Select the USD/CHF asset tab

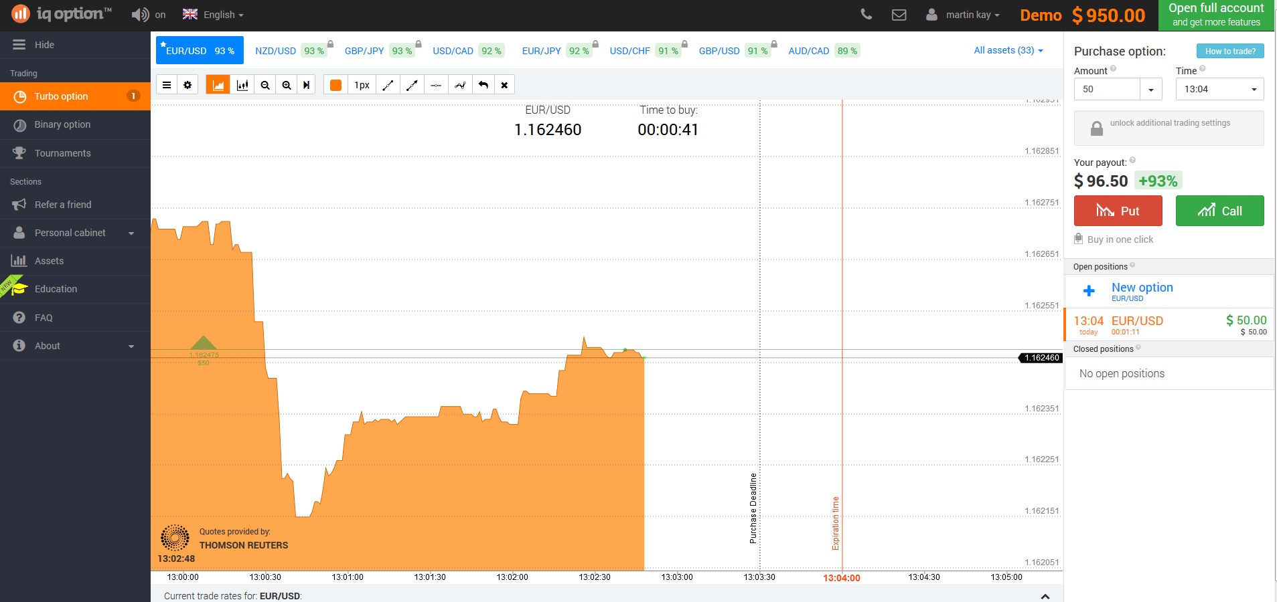tap(647, 51)
